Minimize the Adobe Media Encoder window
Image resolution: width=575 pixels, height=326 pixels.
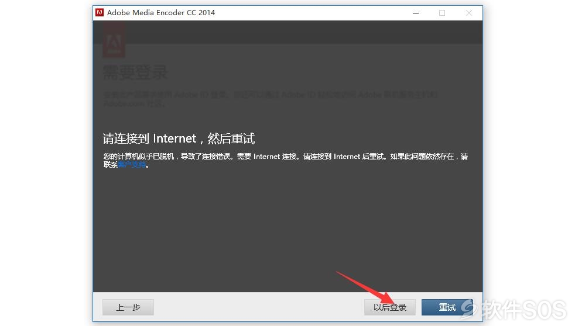(x=416, y=13)
